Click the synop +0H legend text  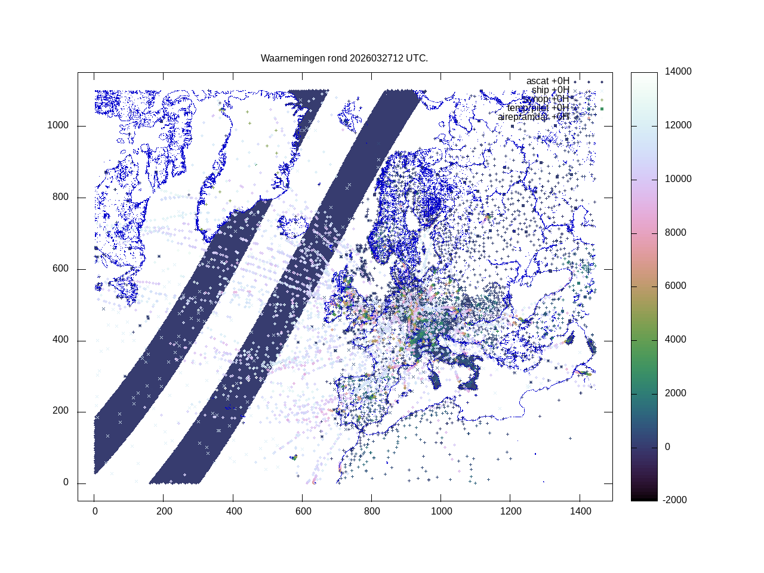point(546,99)
